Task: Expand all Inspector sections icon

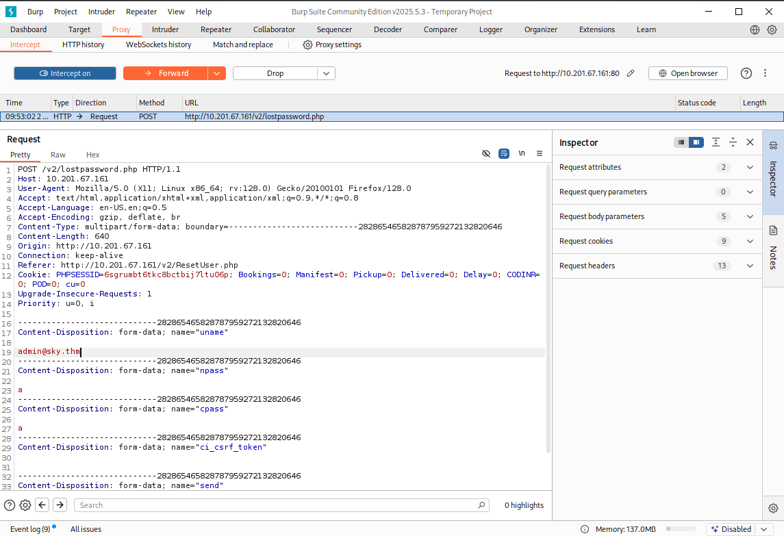Action: click(x=716, y=142)
